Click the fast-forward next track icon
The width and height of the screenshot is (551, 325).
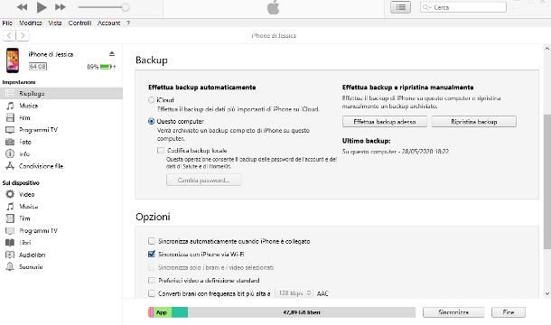pyautogui.click(x=61, y=7)
